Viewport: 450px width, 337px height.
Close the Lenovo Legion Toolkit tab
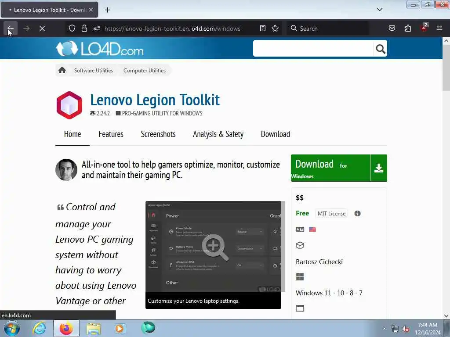point(91,10)
